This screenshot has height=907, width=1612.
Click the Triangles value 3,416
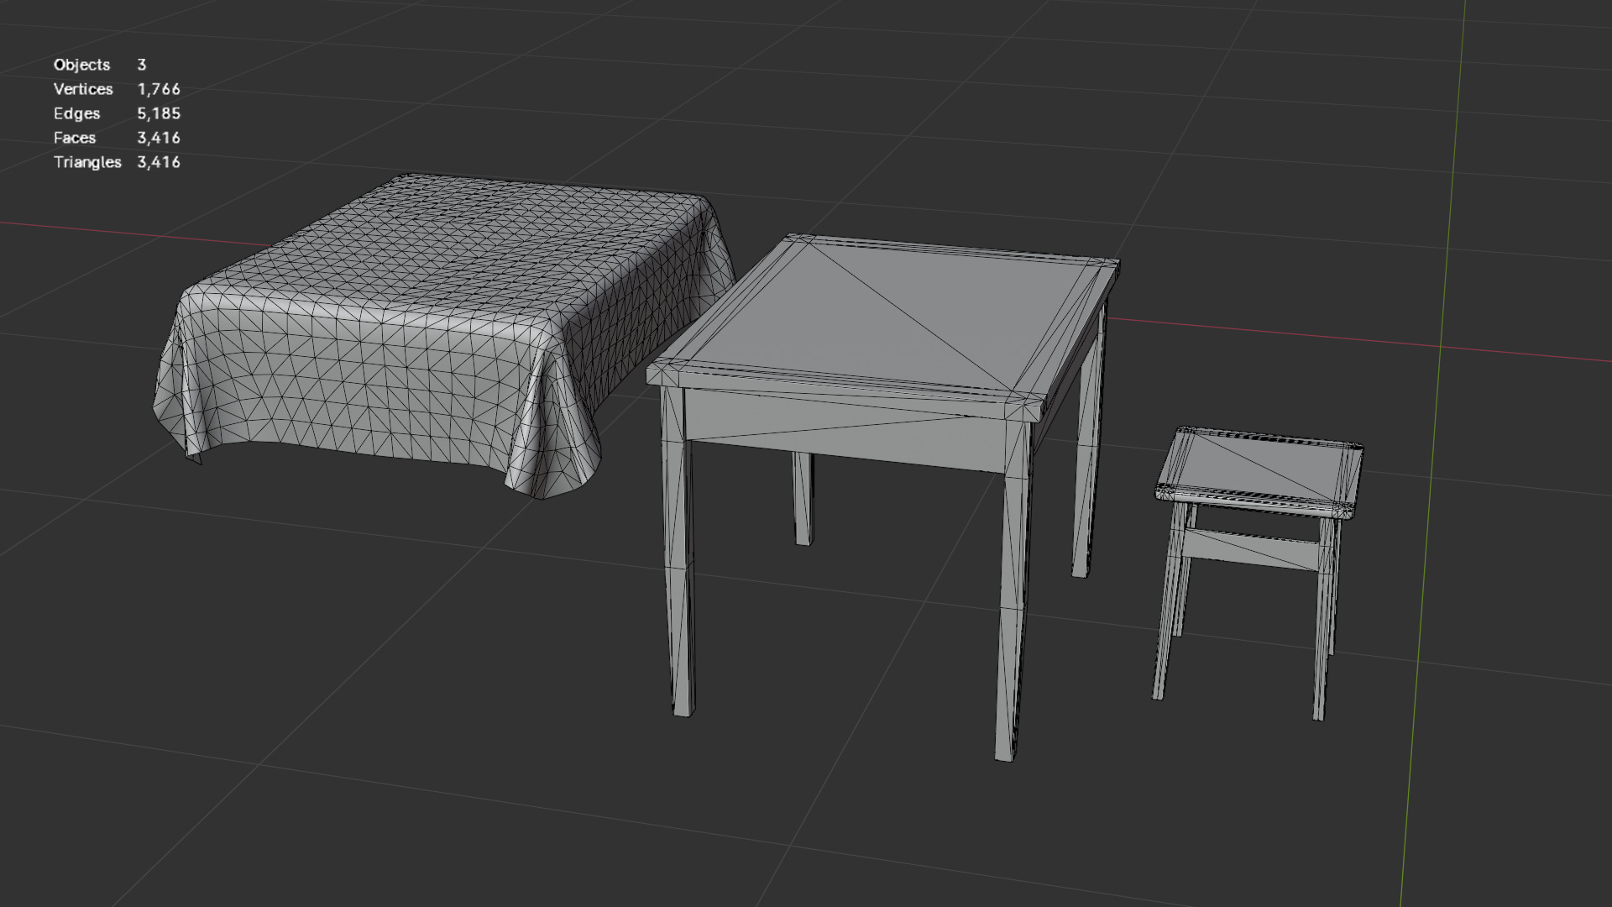click(x=159, y=162)
